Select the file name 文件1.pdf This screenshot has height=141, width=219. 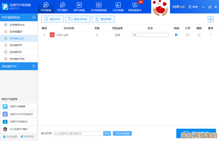click(62, 35)
